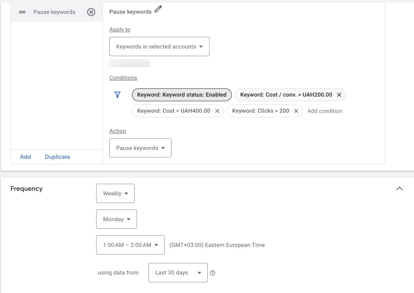Delete the Clicks > 200 condition chip

(296, 111)
